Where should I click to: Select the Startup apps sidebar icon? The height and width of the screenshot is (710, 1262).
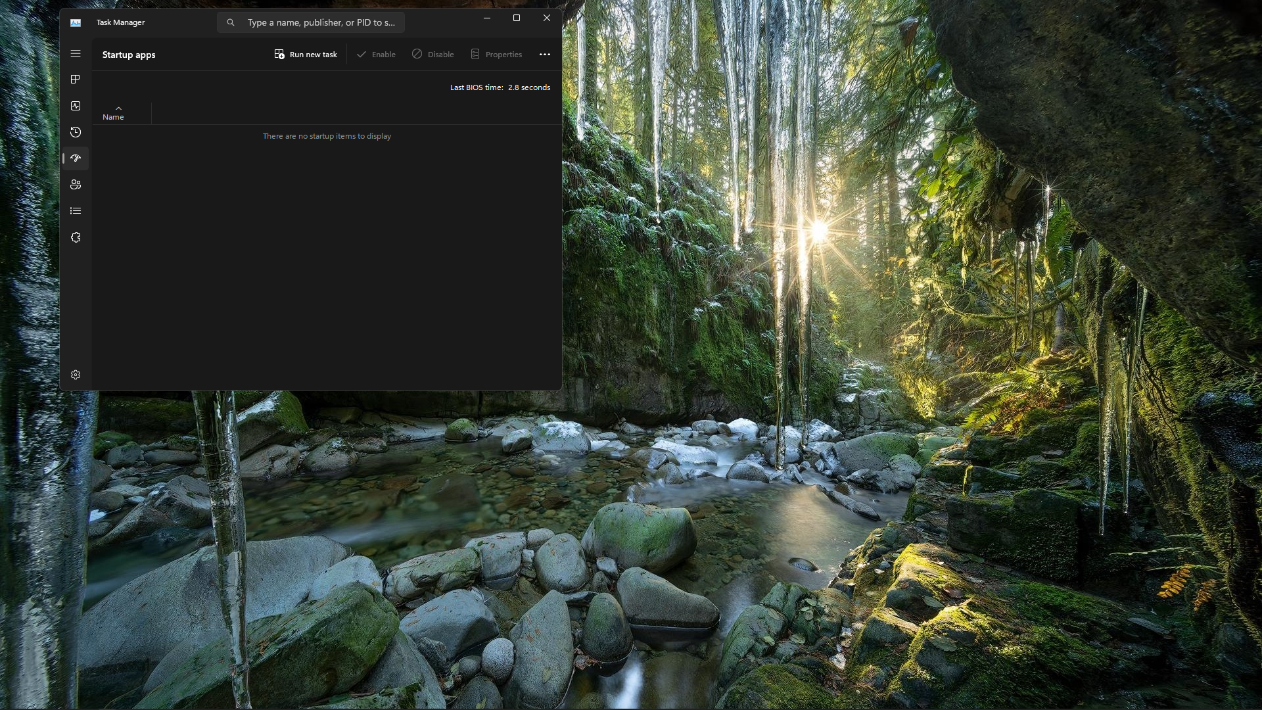76,158
